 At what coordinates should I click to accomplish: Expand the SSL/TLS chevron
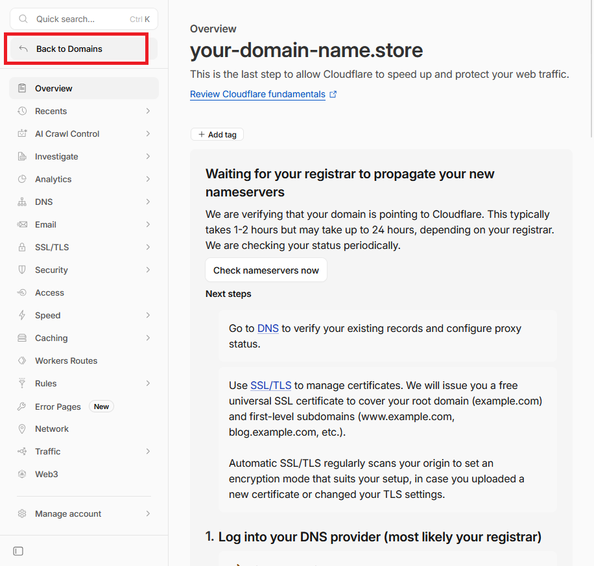[x=148, y=247]
